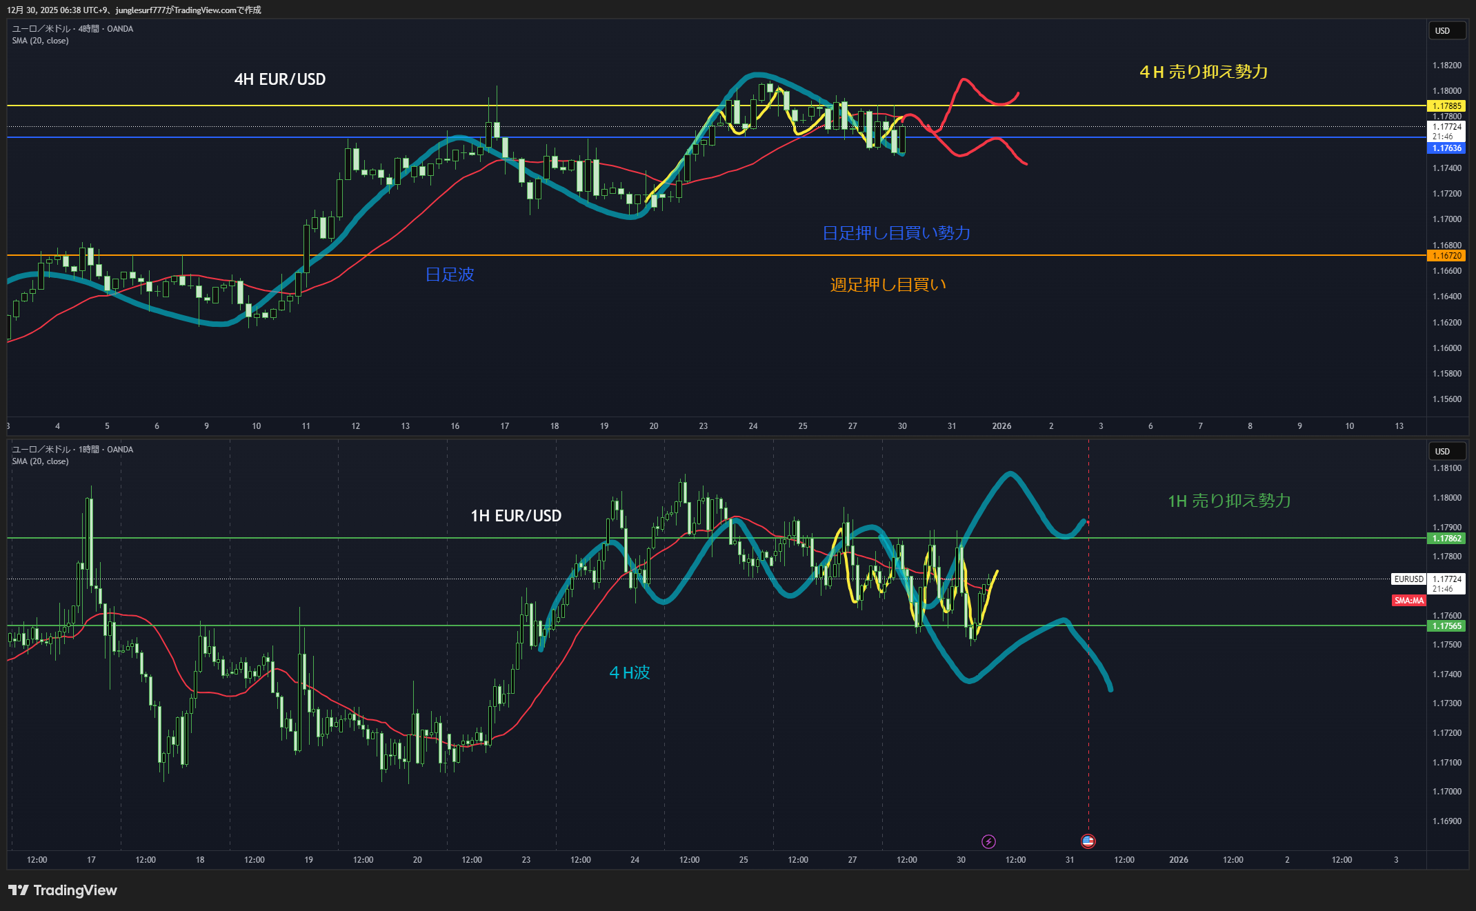Select the 4-hour EUR/USD OANDA symbol title
Image resolution: width=1476 pixels, height=911 pixels.
(72, 29)
